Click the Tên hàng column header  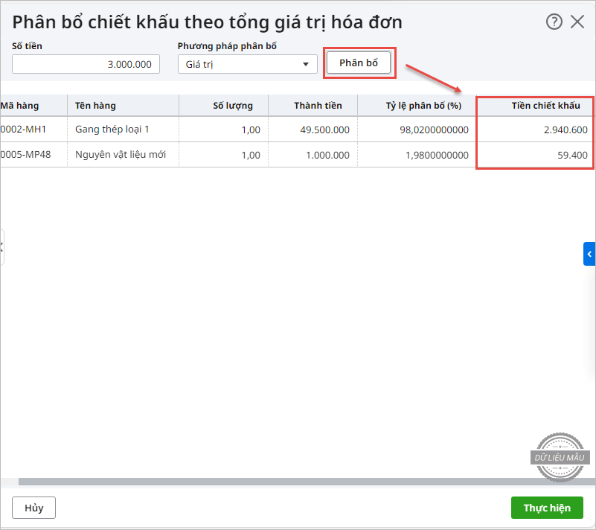tap(95, 106)
